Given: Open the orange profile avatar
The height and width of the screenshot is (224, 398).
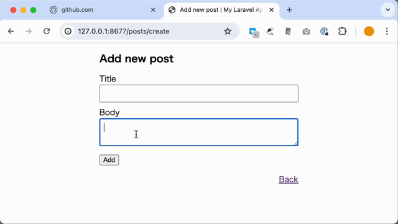Looking at the screenshot, I should pyautogui.click(x=369, y=31).
